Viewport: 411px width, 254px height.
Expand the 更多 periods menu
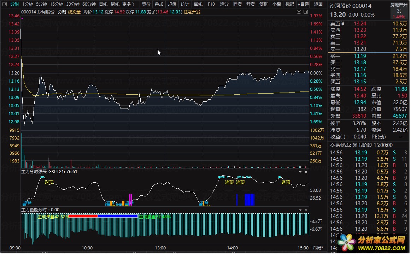[128, 4]
